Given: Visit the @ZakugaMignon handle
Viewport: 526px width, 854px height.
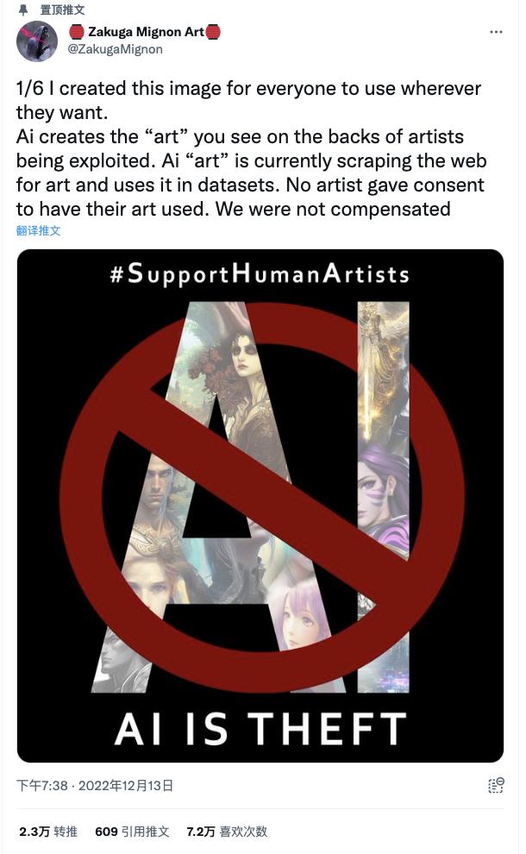Looking at the screenshot, I should 115,49.
